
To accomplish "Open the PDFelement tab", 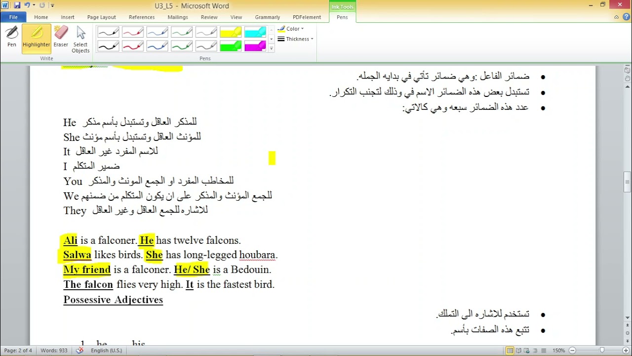I will (x=307, y=17).
